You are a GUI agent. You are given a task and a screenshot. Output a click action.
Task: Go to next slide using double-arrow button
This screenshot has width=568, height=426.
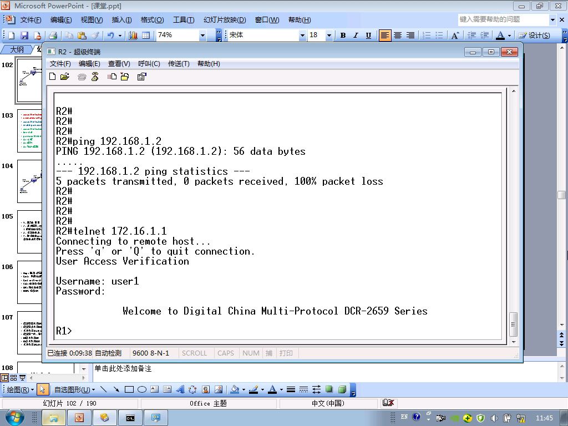[561, 343]
